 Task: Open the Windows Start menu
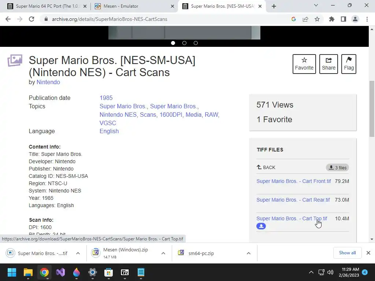point(12,272)
